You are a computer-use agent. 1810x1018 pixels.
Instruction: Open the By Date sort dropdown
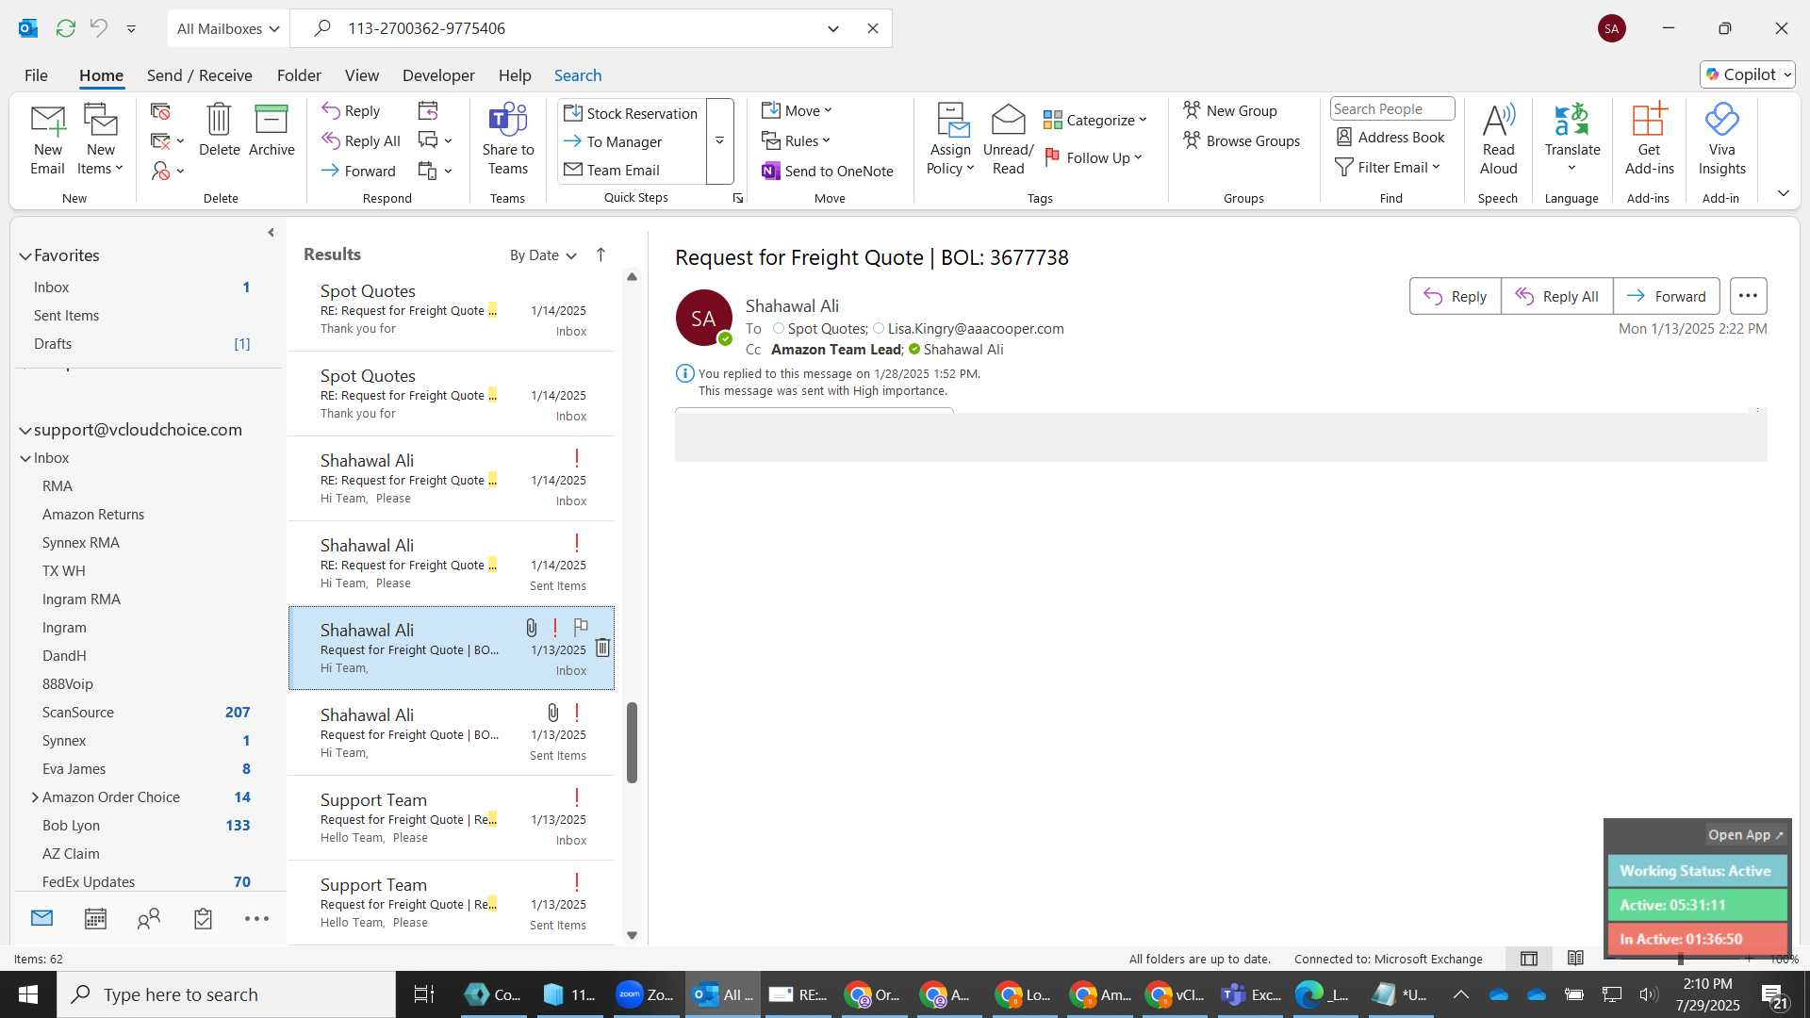point(543,255)
